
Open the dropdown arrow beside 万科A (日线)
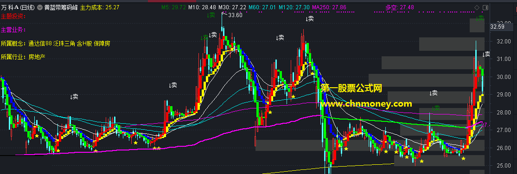coord(40,7)
